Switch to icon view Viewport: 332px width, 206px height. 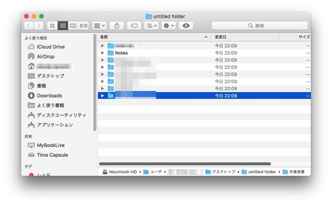click(52, 25)
